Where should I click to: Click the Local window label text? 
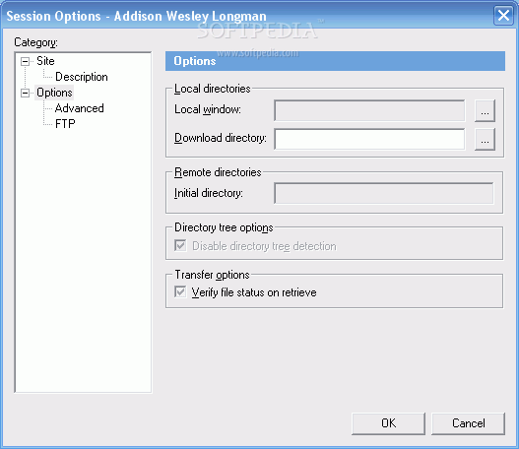(208, 109)
